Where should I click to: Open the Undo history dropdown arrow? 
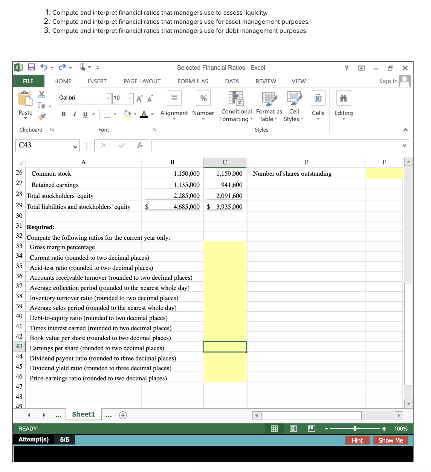pyautogui.click(x=52, y=68)
